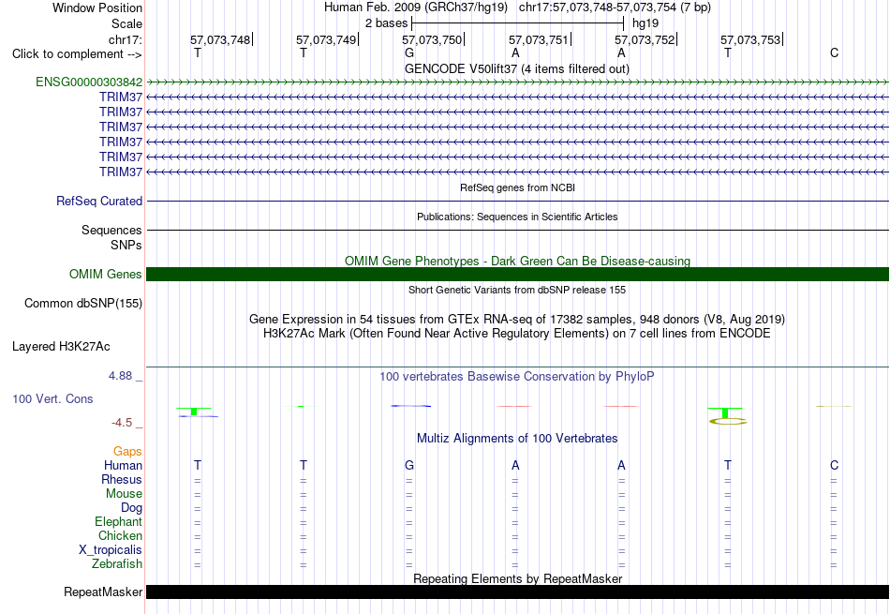Open 'Short Genetic Variants from dbSNP' title
This screenshot has height=614, width=890.
517,290
